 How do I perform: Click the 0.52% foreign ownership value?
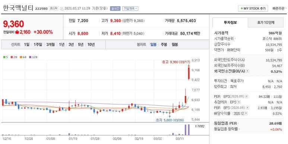[276, 71]
